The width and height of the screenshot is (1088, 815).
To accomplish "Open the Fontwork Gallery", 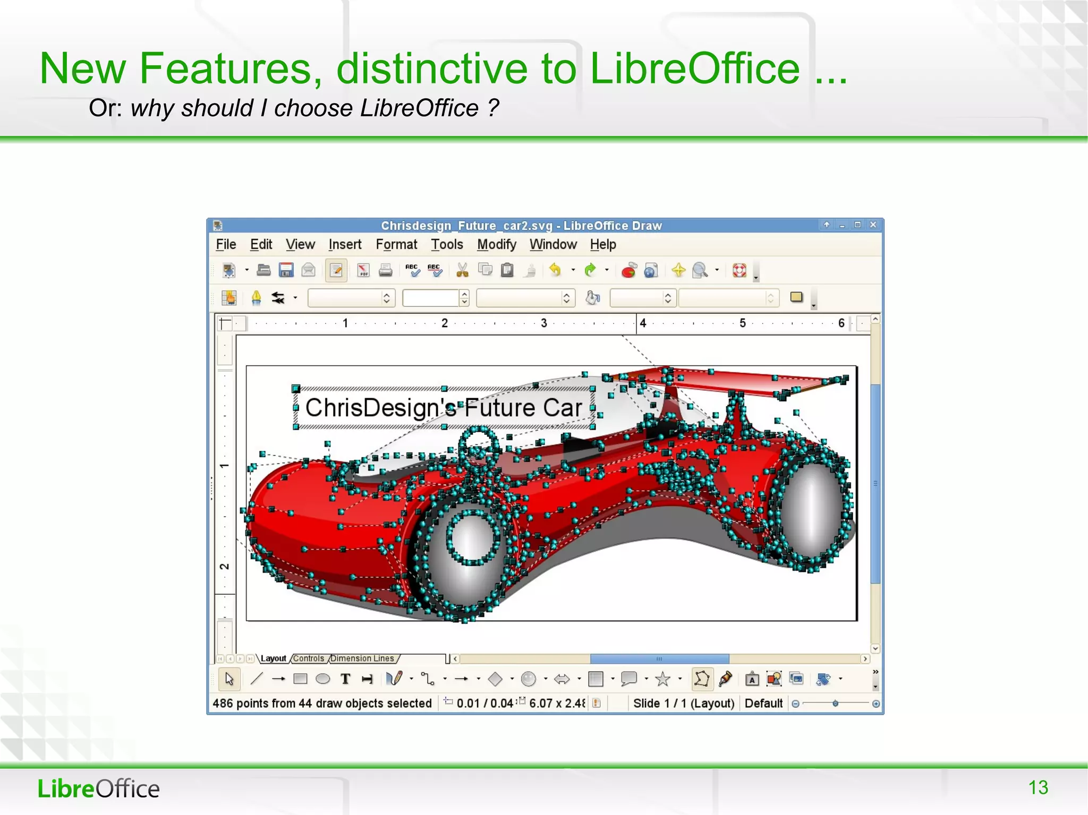I will (x=752, y=679).
